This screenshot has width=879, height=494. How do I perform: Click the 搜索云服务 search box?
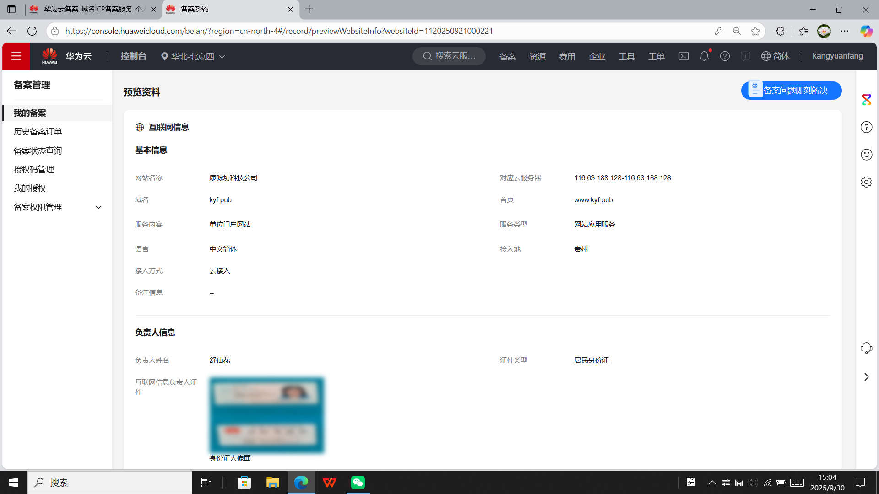click(449, 56)
